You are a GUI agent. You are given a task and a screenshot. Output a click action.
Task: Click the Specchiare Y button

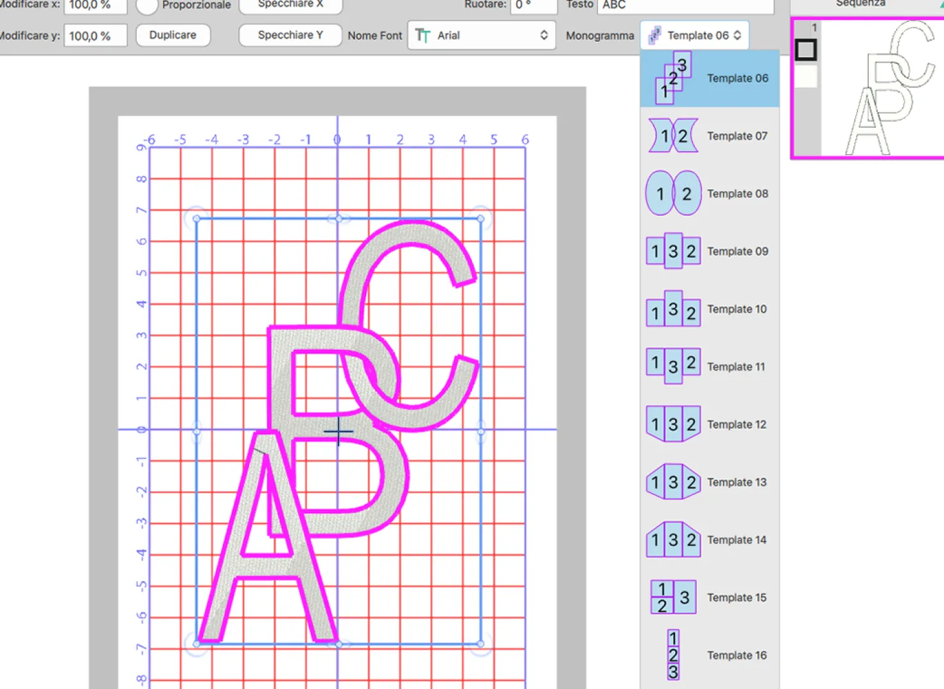[290, 35]
